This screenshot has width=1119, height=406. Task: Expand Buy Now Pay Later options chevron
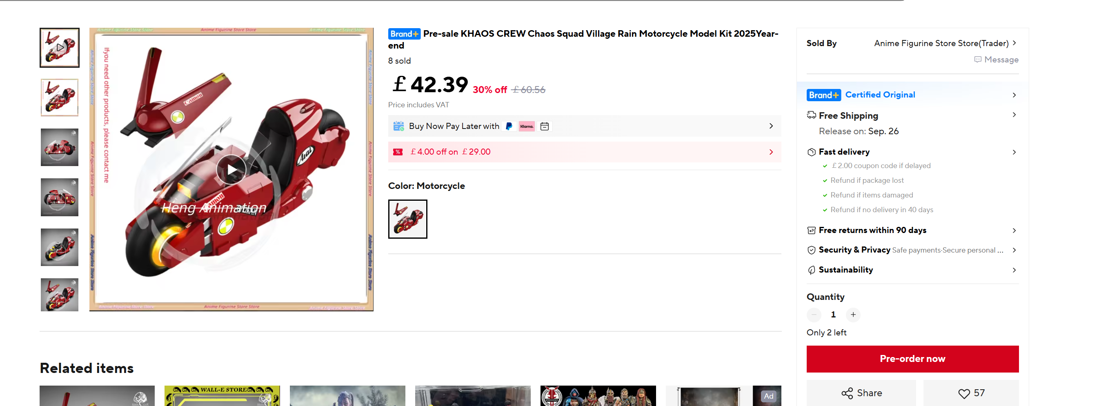coord(771,126)
